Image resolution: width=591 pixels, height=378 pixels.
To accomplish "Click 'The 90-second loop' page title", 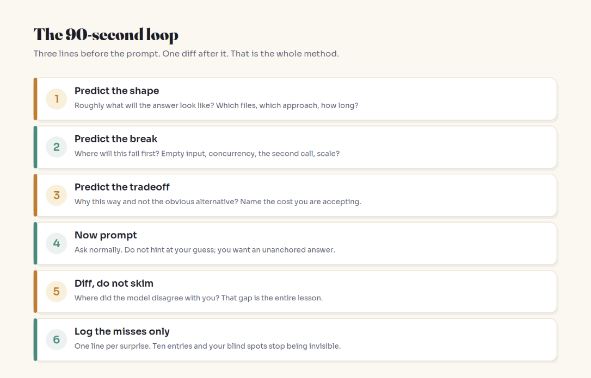I will click(x=106, y=35).
